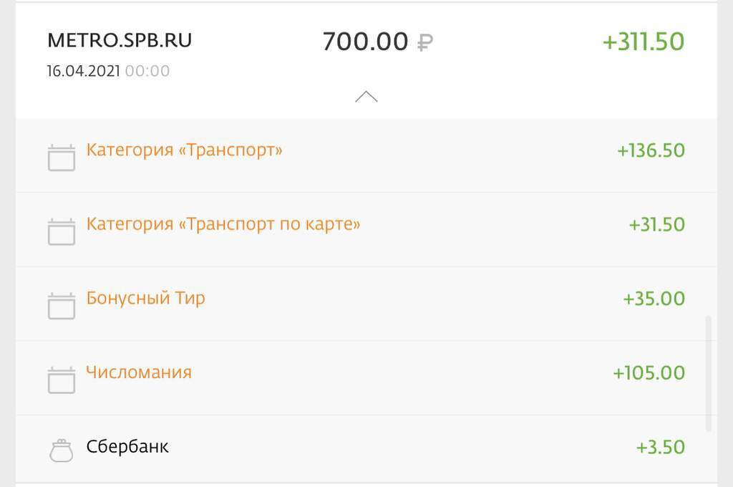The image size is (733, 487).
Task: Click the calendar pictogram in the first category row
Action: pyautogui.click(x=62, y=155)
